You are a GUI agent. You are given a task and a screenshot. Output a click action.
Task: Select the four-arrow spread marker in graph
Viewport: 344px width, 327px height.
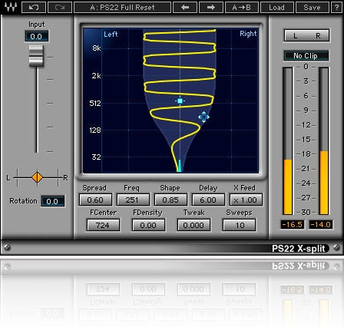203,117
